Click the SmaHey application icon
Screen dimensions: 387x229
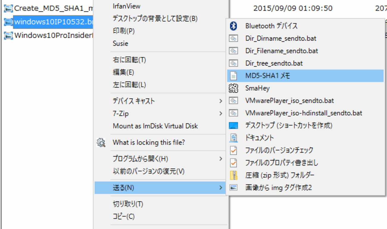[x=234, y=88]
